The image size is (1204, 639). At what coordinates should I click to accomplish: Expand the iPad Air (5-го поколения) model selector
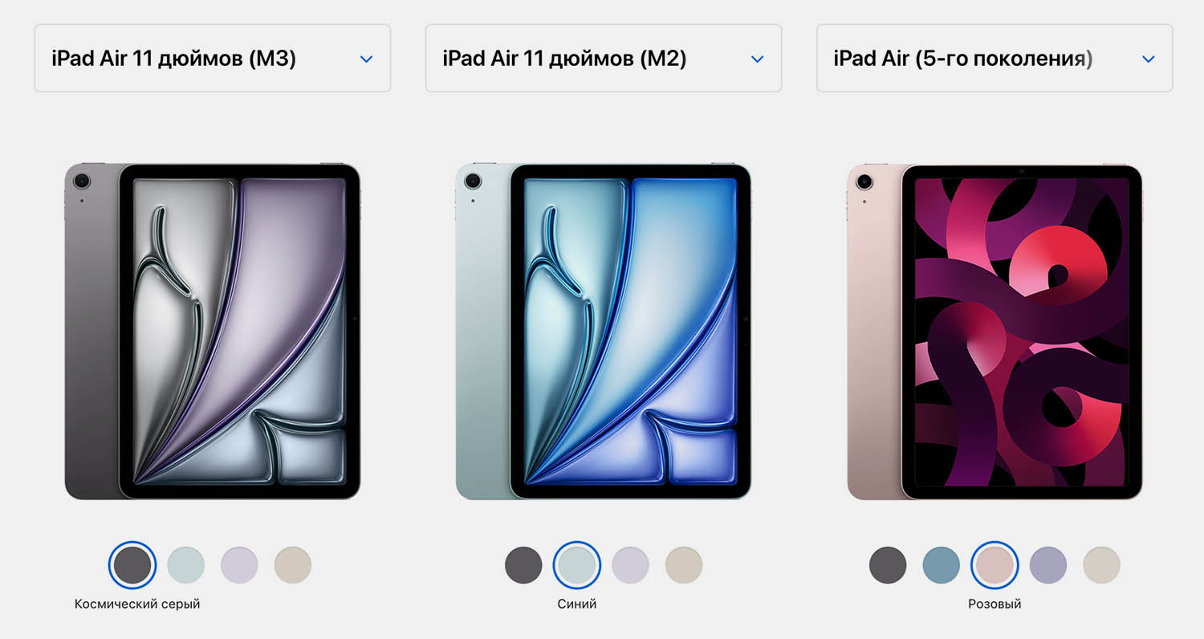pos(995,59)
